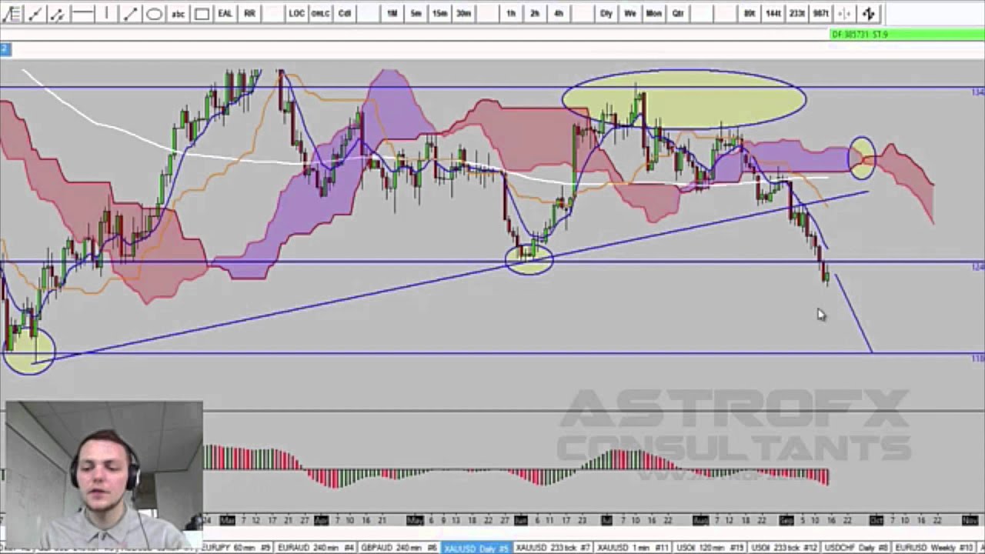Set timeframe to 2h

click(x=535, y=13)
